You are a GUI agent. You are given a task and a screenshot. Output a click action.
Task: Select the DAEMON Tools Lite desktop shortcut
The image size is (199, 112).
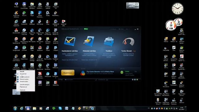pyautogui.click(x=24, y=32)
